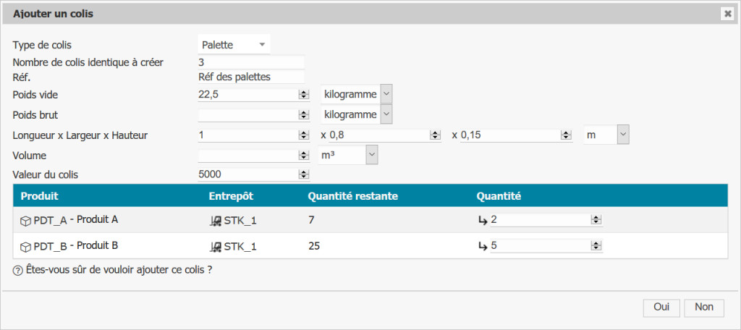Click the PDT_A product cube icon
741x330 pixels.
[x=26, y=220]
